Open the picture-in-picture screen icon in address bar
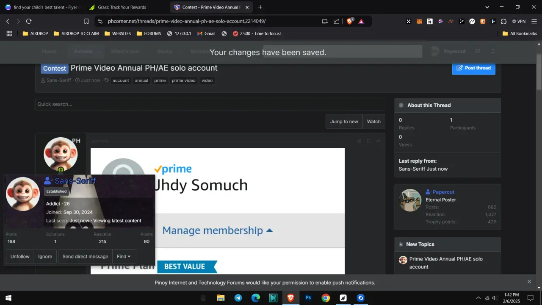Screen dimensions: 542x305 pyautogui.click(x=325, y=21)
